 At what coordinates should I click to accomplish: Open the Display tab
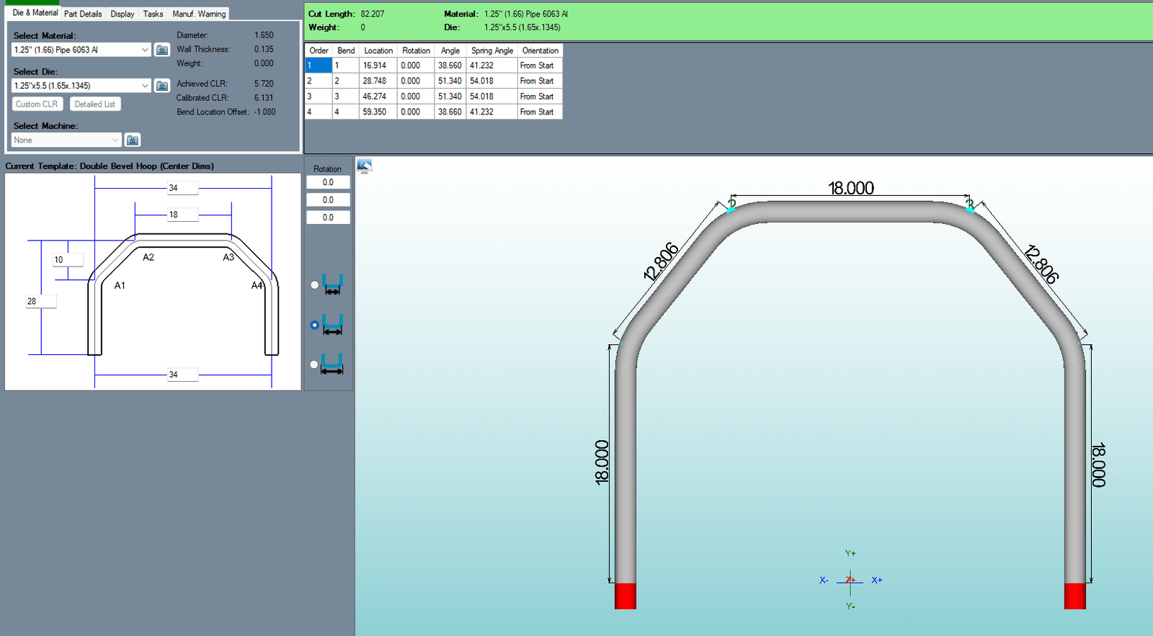coord(122,14)
